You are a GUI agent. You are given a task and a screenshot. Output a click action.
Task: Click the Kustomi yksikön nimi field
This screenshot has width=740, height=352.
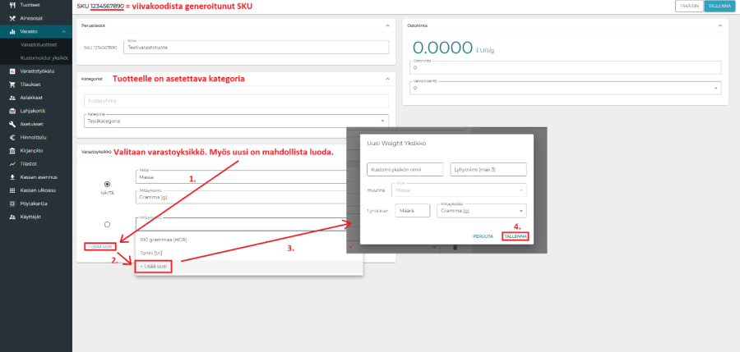point(405,169)
